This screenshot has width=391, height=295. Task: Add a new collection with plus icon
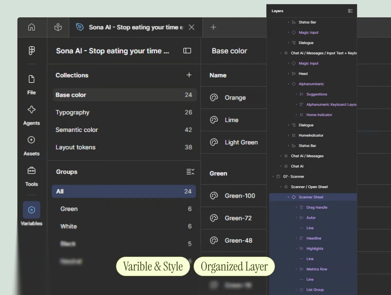tap(189, 75)
